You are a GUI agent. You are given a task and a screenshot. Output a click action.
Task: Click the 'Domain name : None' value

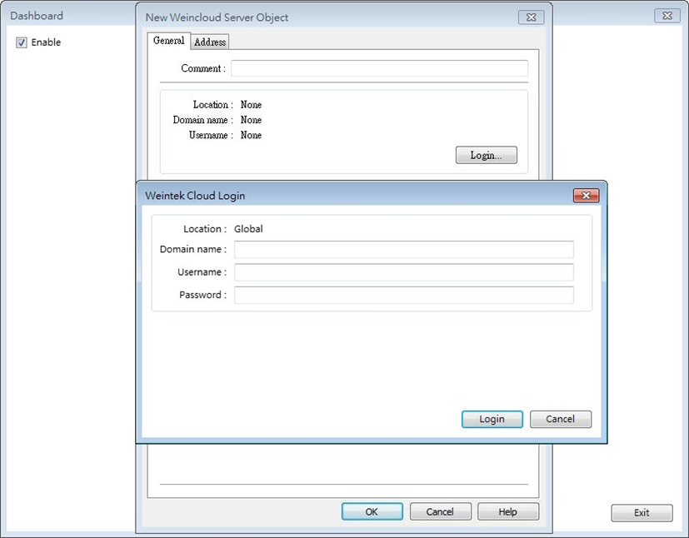tap(251, 120)
